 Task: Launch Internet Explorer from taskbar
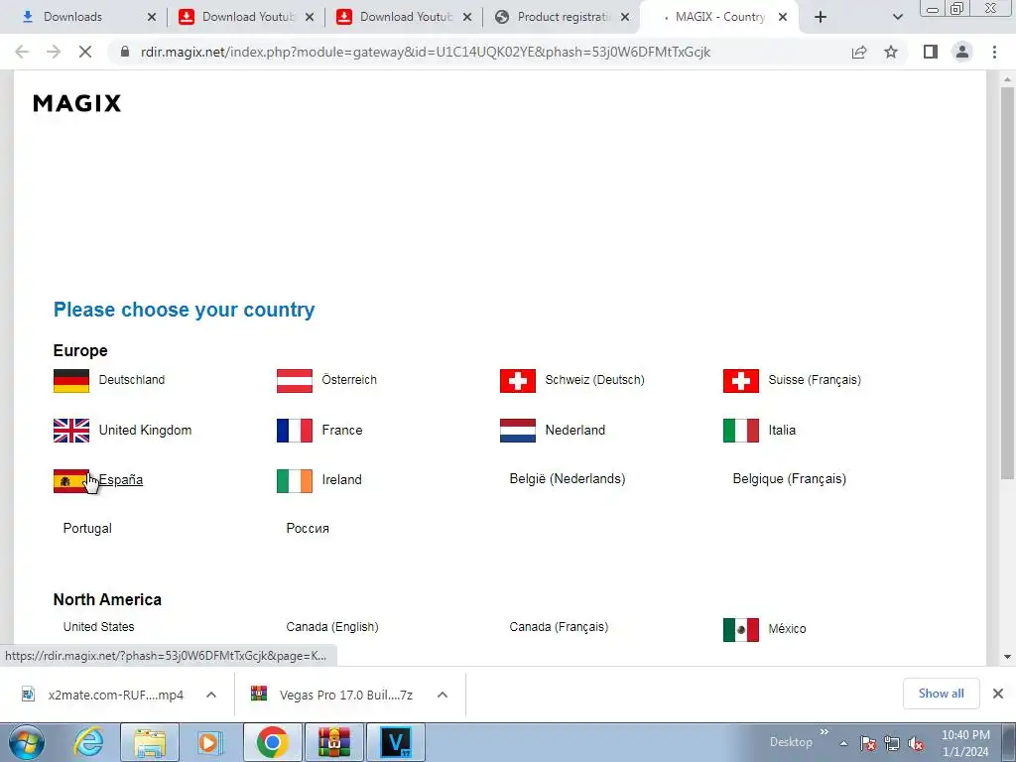point(88,742)
